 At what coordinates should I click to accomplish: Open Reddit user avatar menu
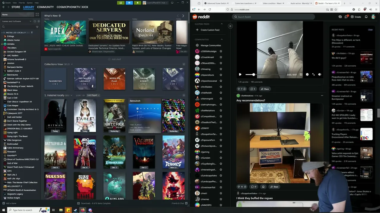pos(373,17)
